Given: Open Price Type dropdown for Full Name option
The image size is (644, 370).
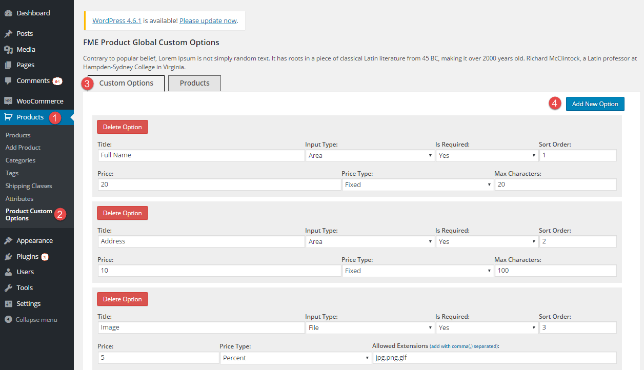Looking at the screenshot, I should click(x=418, y=184).
